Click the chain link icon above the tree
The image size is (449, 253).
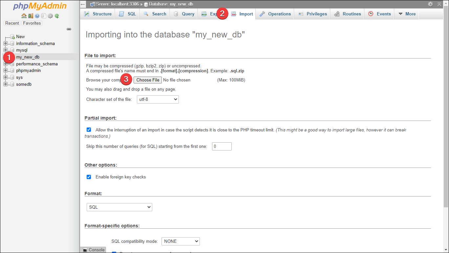69,29
